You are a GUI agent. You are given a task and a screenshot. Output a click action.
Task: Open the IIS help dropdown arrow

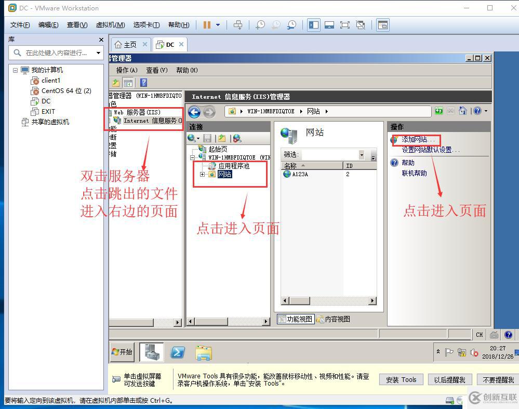(486, 111)
